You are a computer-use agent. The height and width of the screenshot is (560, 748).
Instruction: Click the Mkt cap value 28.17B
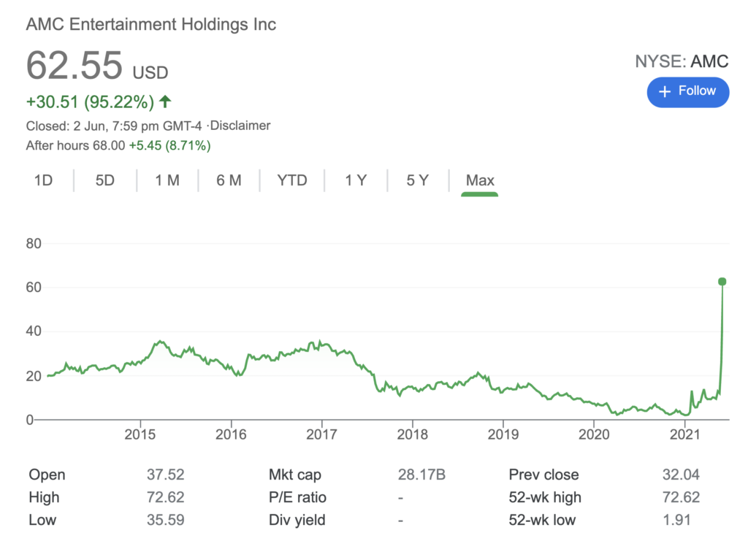point(421,475)
